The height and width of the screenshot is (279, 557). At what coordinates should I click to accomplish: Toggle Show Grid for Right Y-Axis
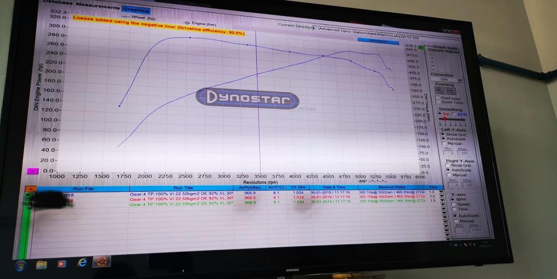(x=447, y=165)
